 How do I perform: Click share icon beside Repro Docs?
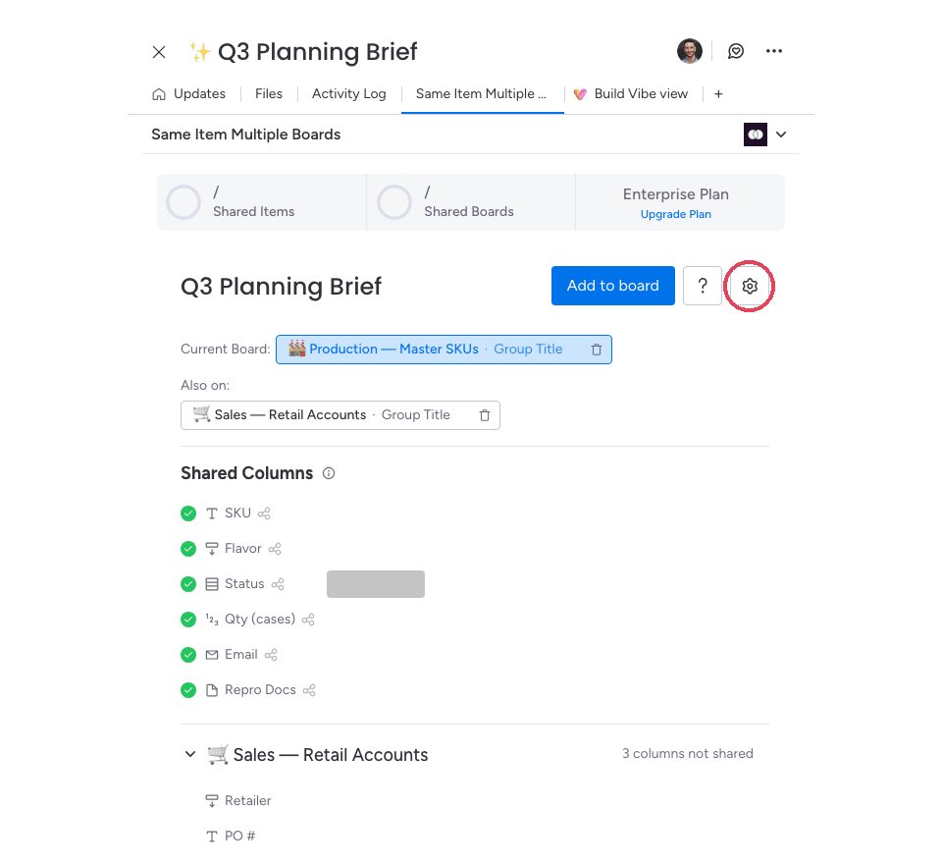(309, 690)
